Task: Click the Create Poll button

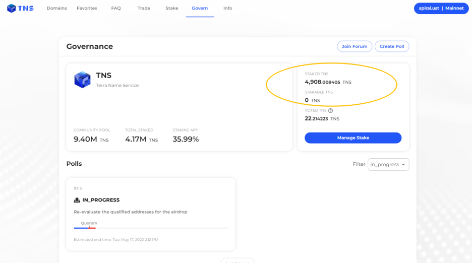Action: [392, 46]
